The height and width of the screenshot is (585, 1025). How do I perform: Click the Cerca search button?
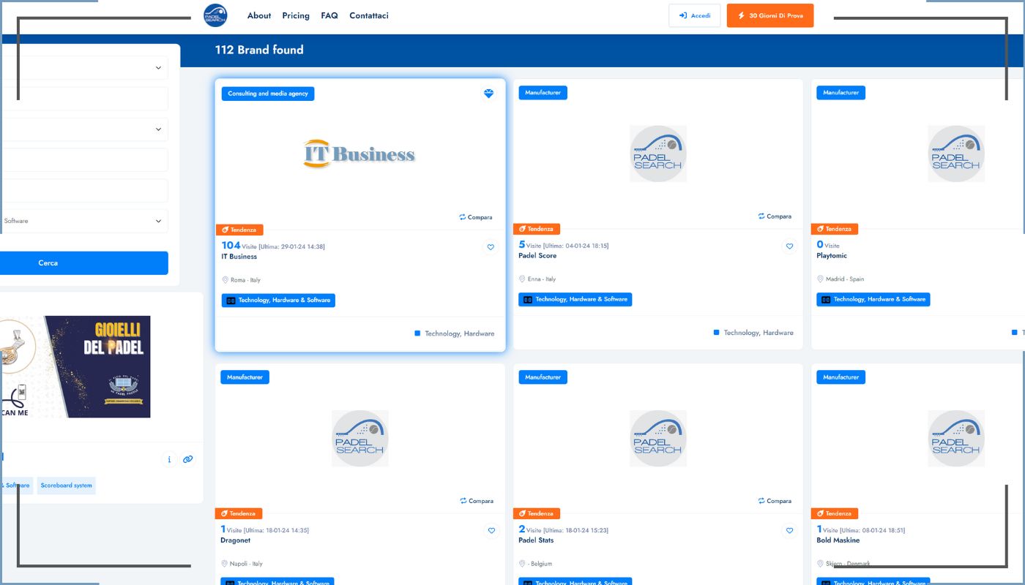[84, 263]
